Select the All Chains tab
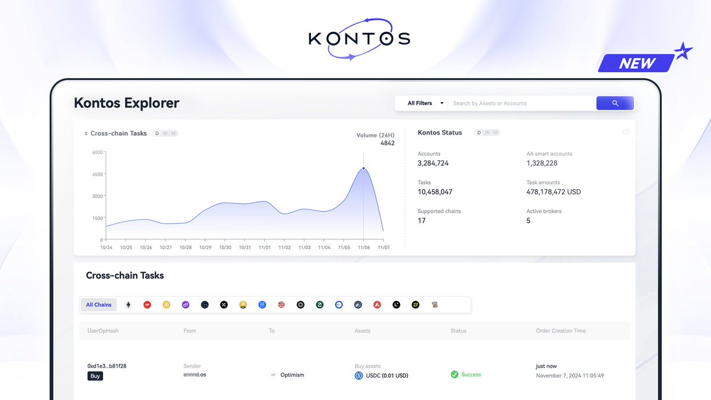Screen dimensions: 711x400 coord(98,305)
